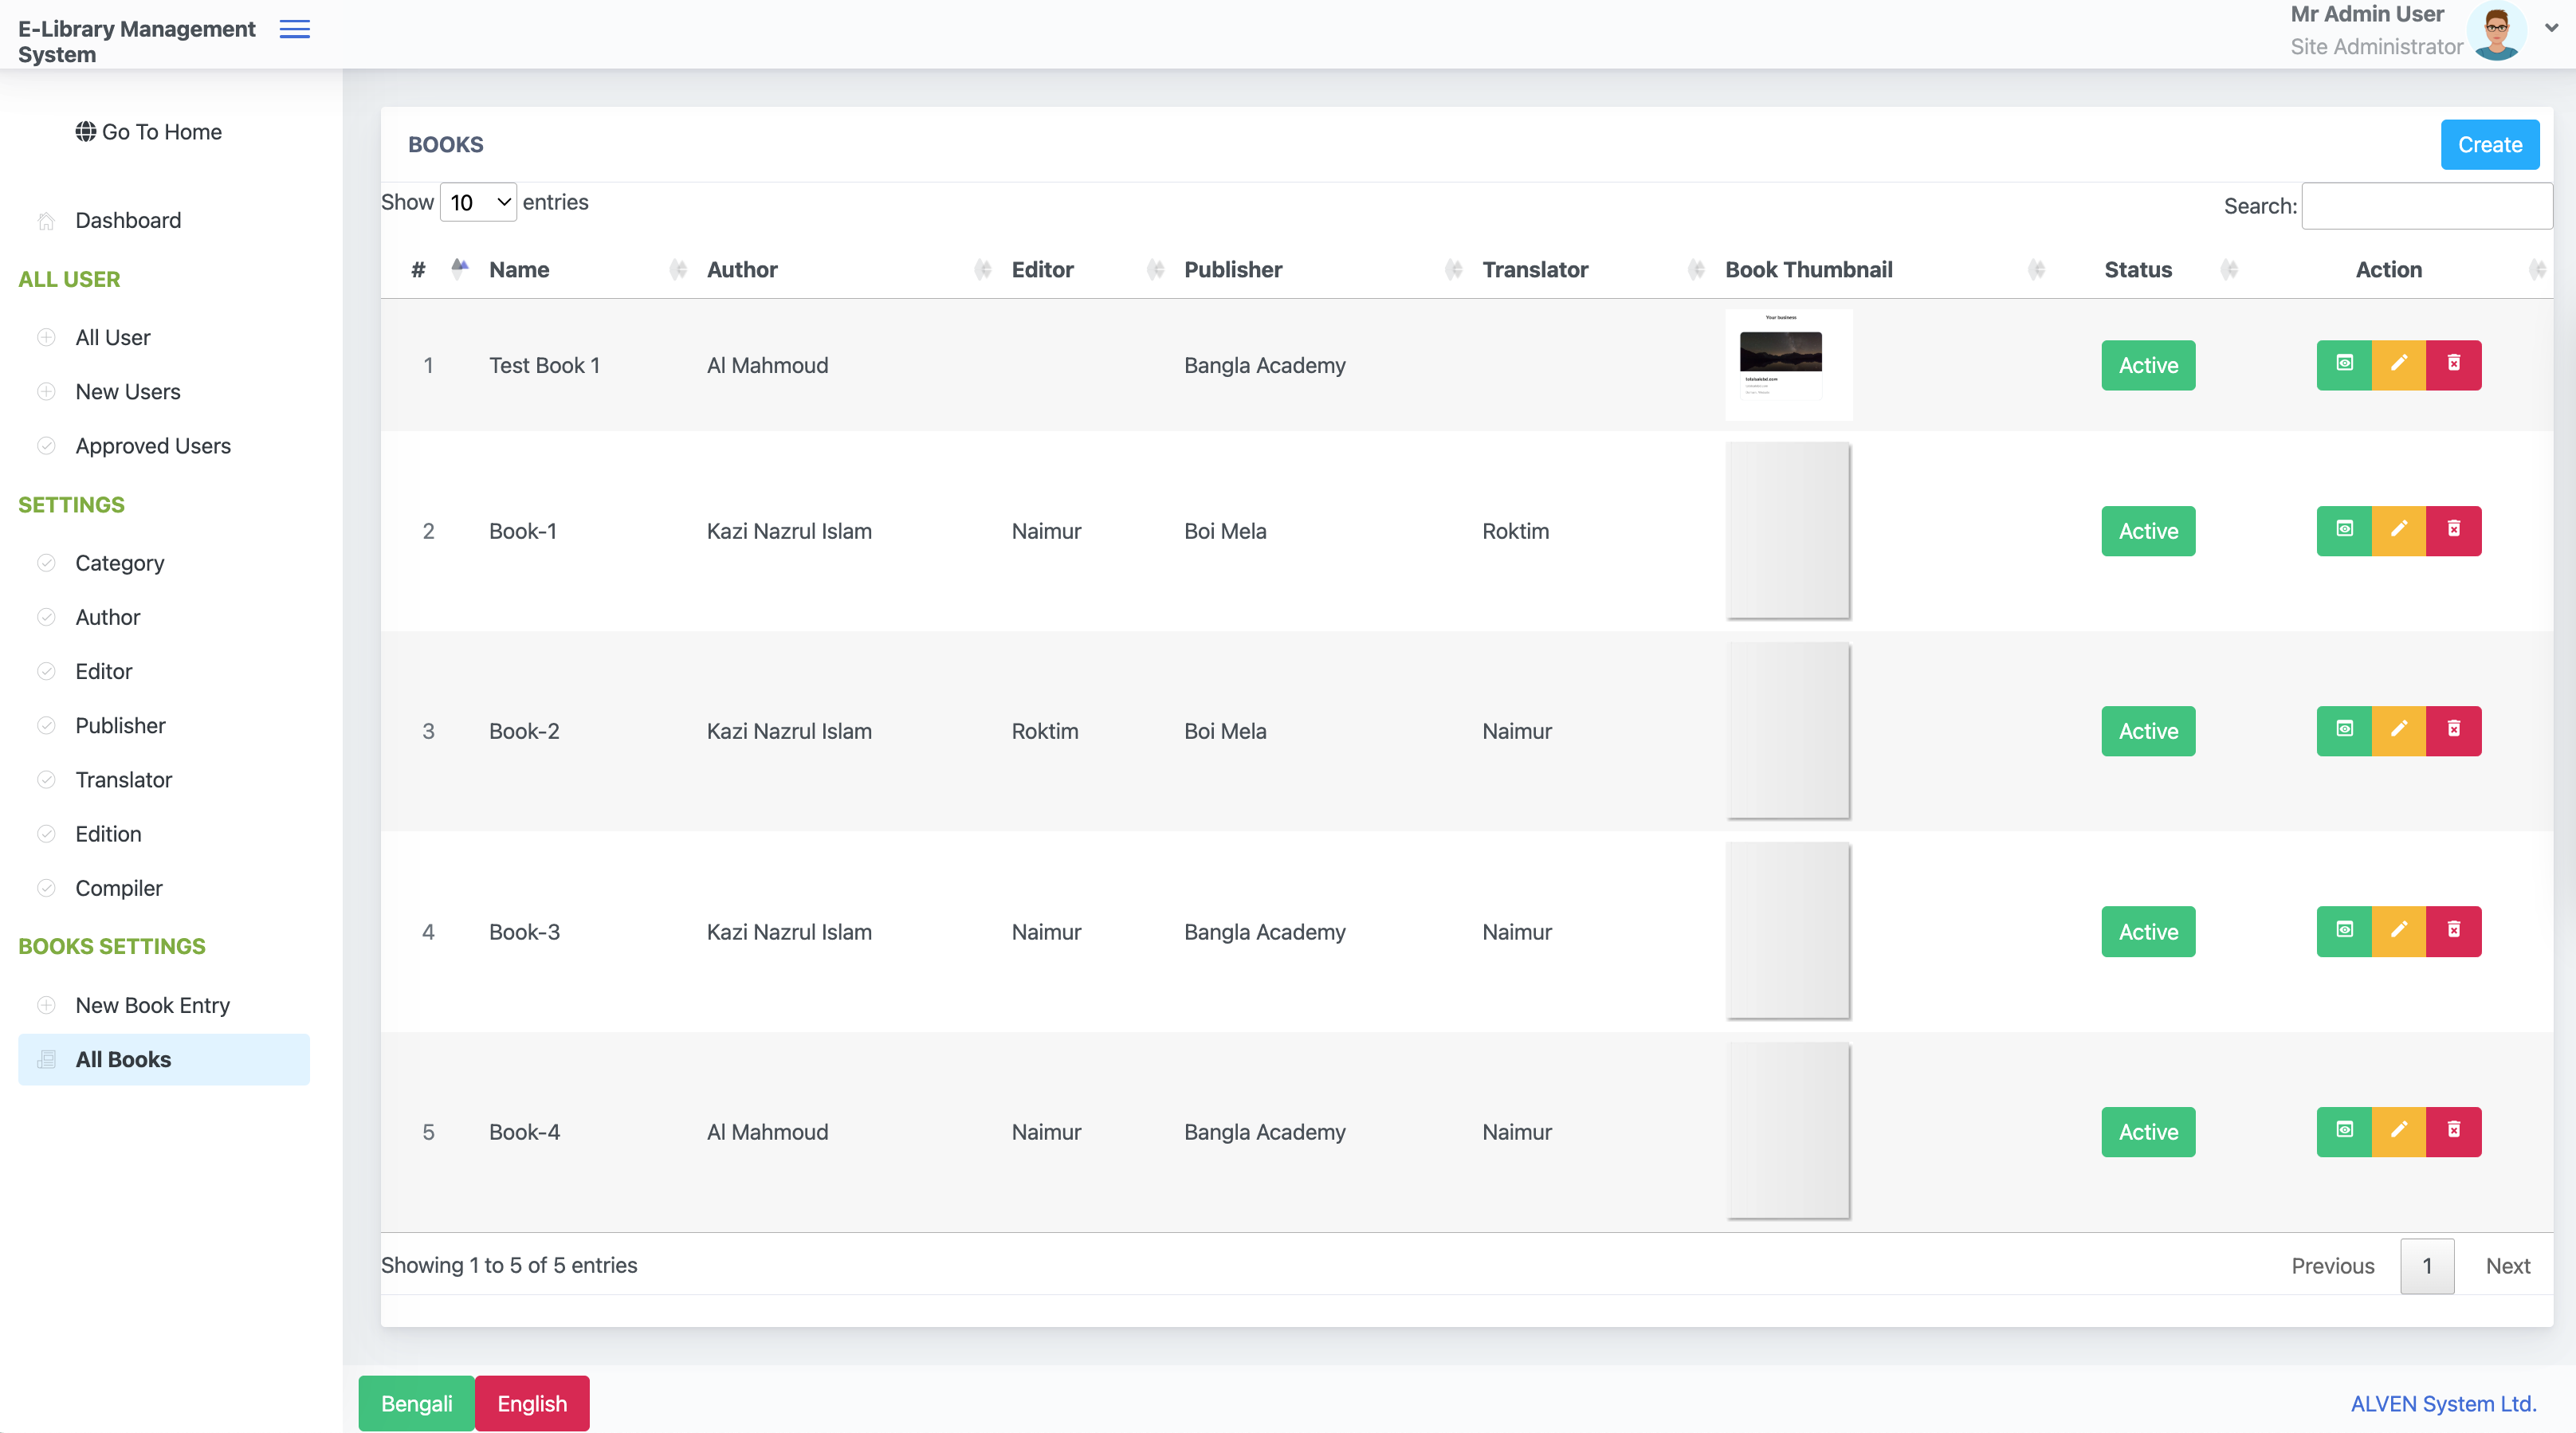Open Book-4 thumbnail image
The height and width of the screenshot is (1433, 2576).
(1789, 1132)
